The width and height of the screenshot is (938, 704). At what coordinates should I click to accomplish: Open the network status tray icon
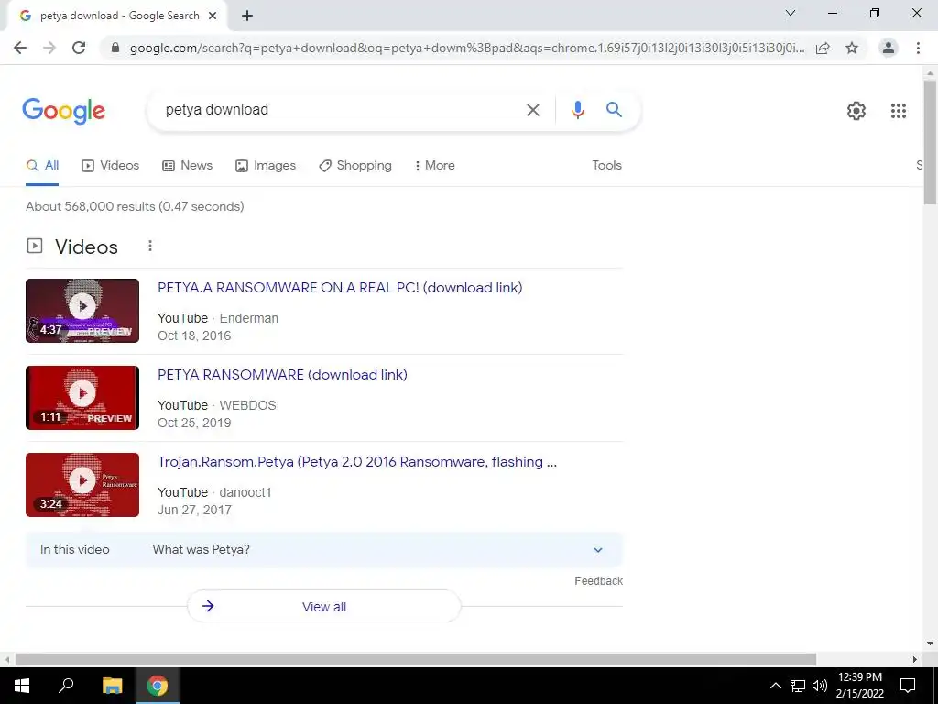[x=798, y=686]
